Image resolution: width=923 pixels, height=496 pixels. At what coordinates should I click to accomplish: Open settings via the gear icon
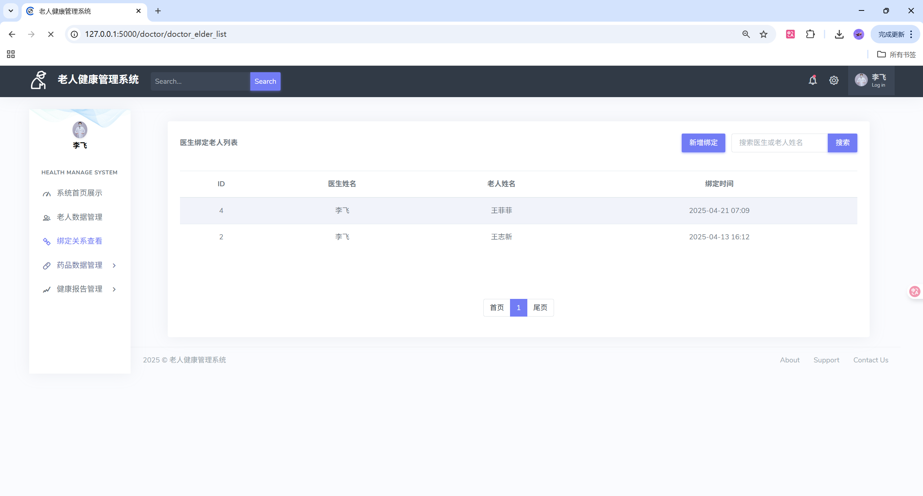click(x=834, y=80)
